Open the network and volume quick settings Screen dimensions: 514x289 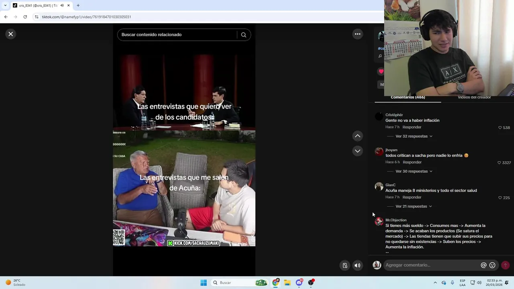click(x=476, y=283)
